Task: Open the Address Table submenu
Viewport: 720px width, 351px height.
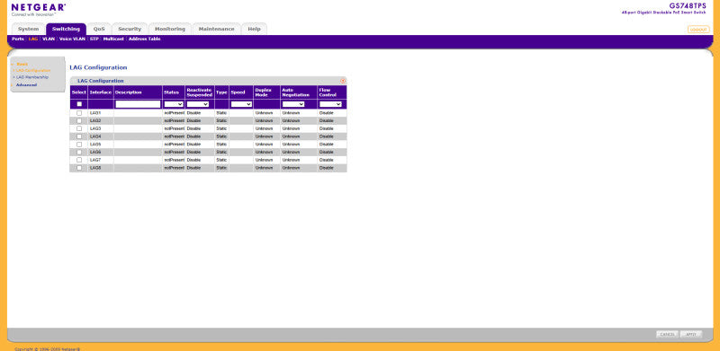Action: [144, 39]
